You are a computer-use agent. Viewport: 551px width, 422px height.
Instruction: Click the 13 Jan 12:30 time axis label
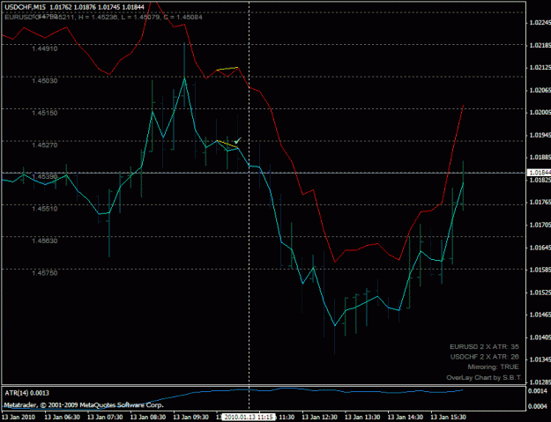319,417
